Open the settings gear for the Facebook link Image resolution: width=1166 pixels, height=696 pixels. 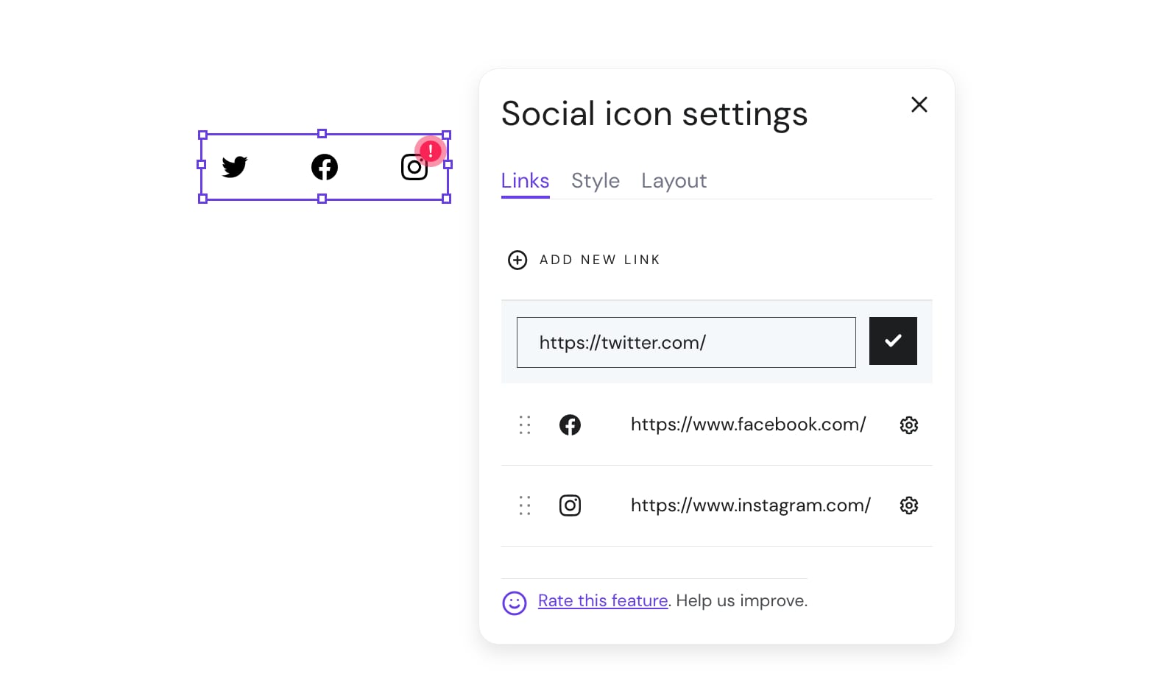[x=908, y=425]
